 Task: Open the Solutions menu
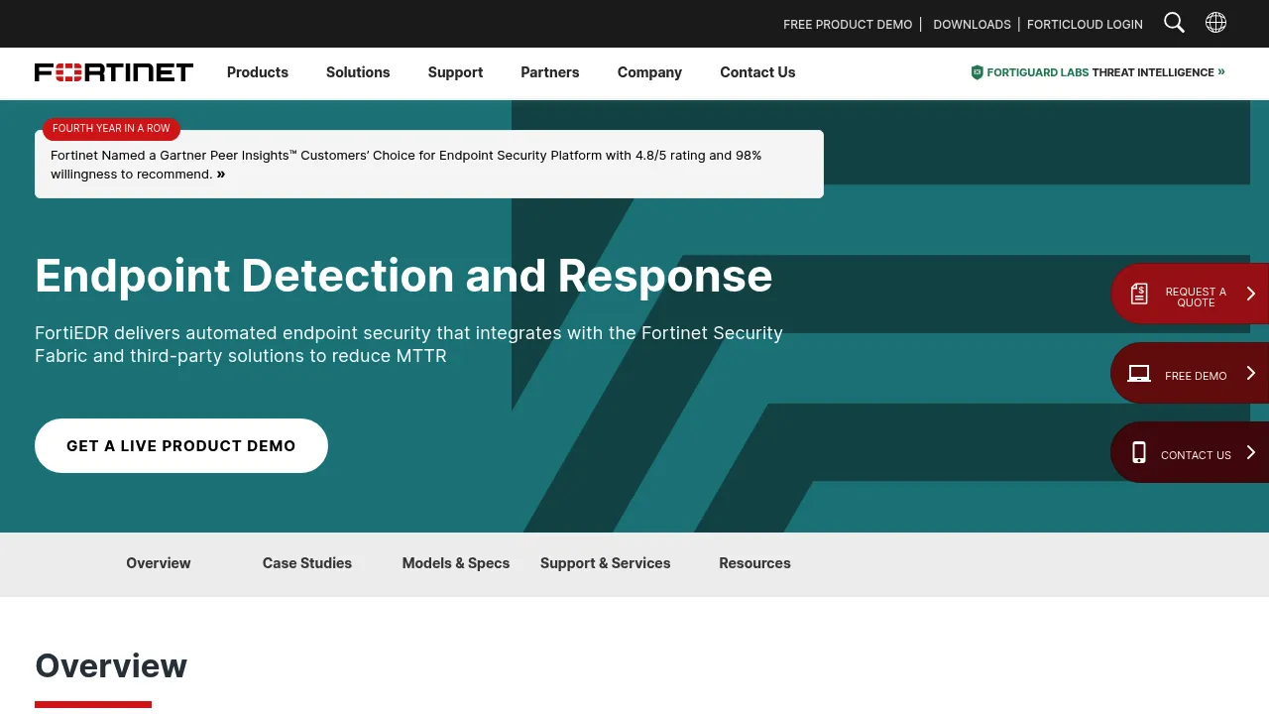(x=358, y=72)
